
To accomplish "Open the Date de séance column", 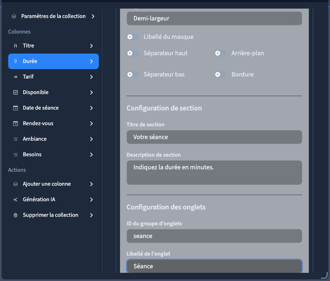I will [54, 108].
